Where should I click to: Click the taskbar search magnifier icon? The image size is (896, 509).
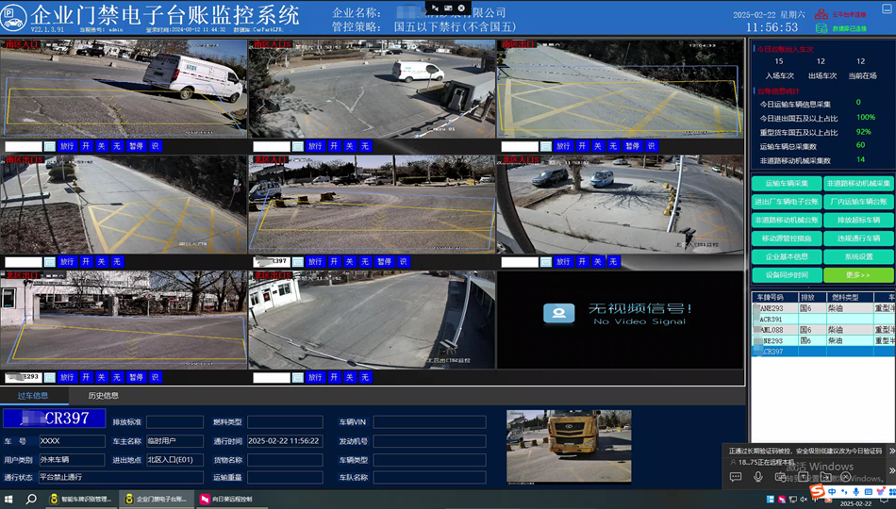30,499
